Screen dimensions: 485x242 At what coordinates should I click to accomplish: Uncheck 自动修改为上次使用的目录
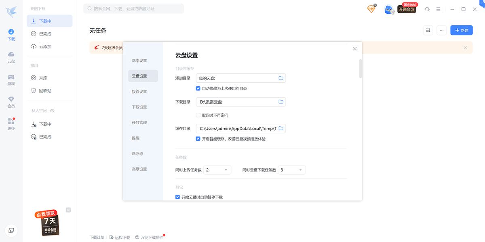198,88
